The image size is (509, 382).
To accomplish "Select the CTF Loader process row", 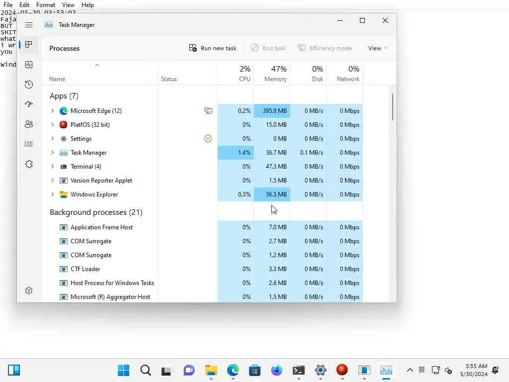I will [202, 269].
